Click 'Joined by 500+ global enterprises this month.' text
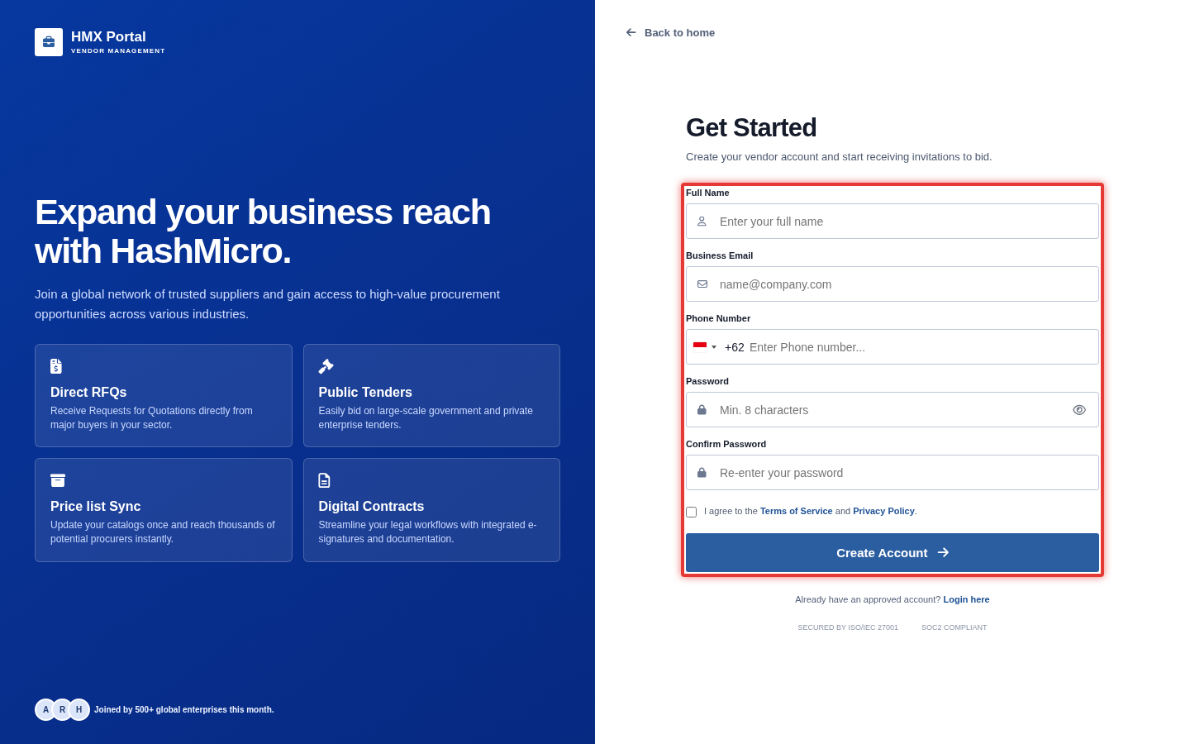1190x744 pixels. (x=184, y=709)
